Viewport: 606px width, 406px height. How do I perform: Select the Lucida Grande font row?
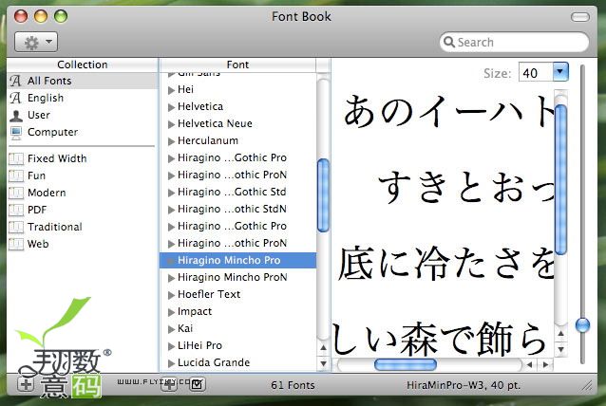point(237,362)
